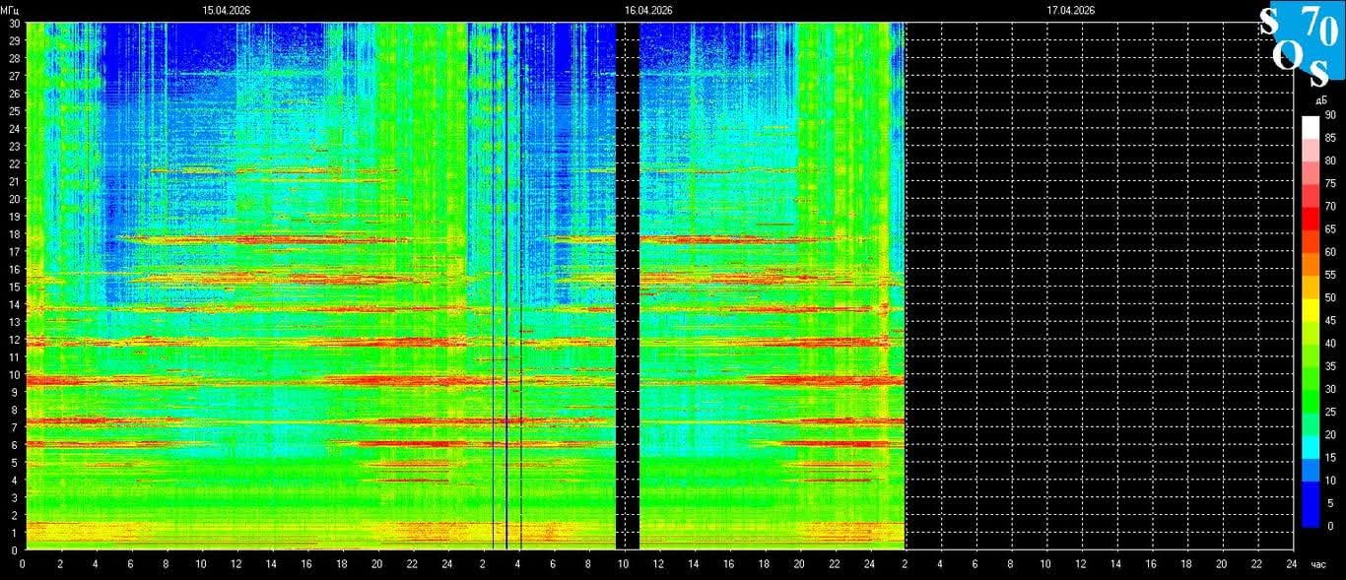This screenshot has height=580, width=1346.
Task: Click the first 0 hour tick on time axis
Action: click(x=24, y=564)
